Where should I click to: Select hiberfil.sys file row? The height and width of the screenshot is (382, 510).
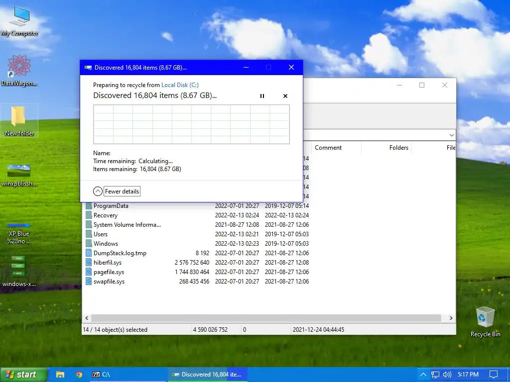(x=197, y=262)
